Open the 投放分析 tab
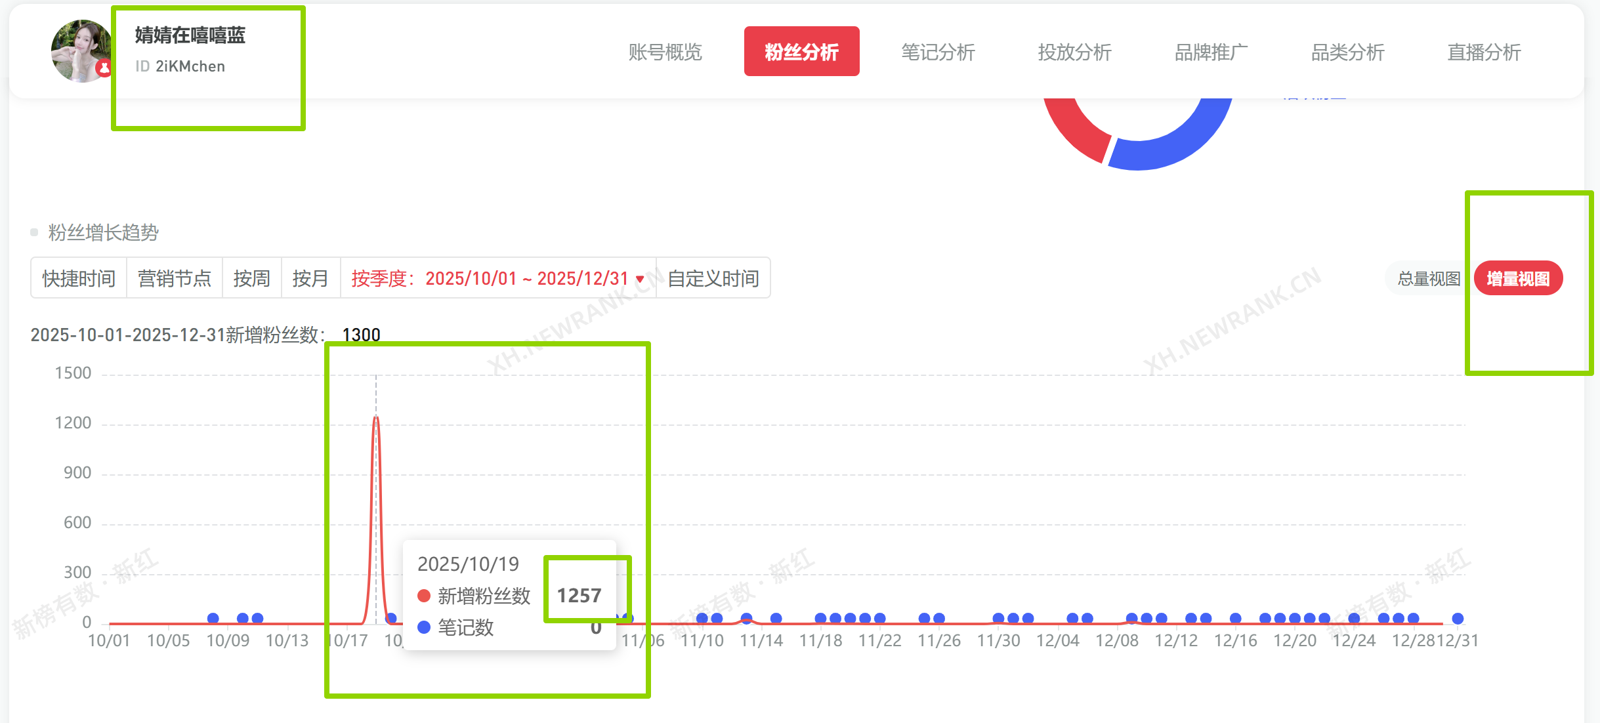Image resolution: width=1600 pixels, height=723 pixels. tap(1074, 52)
